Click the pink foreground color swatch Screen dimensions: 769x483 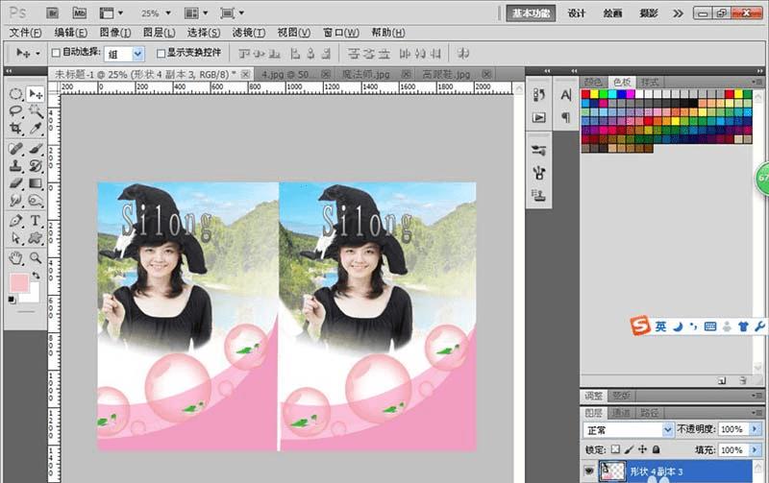point(18,281)
